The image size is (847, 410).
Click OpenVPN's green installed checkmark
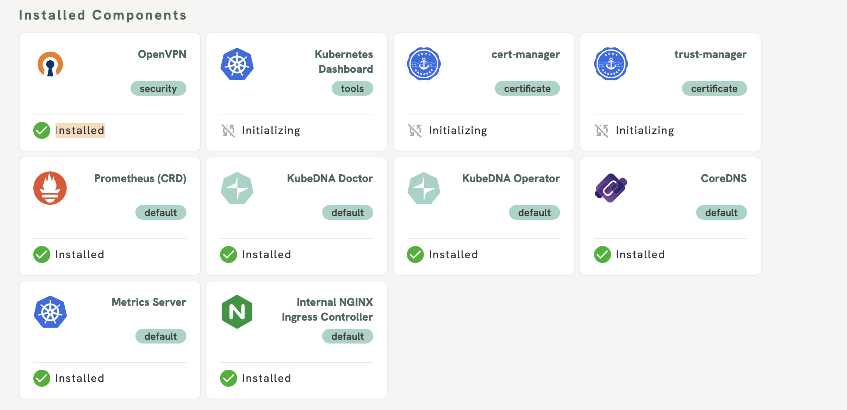click(42, 130)
